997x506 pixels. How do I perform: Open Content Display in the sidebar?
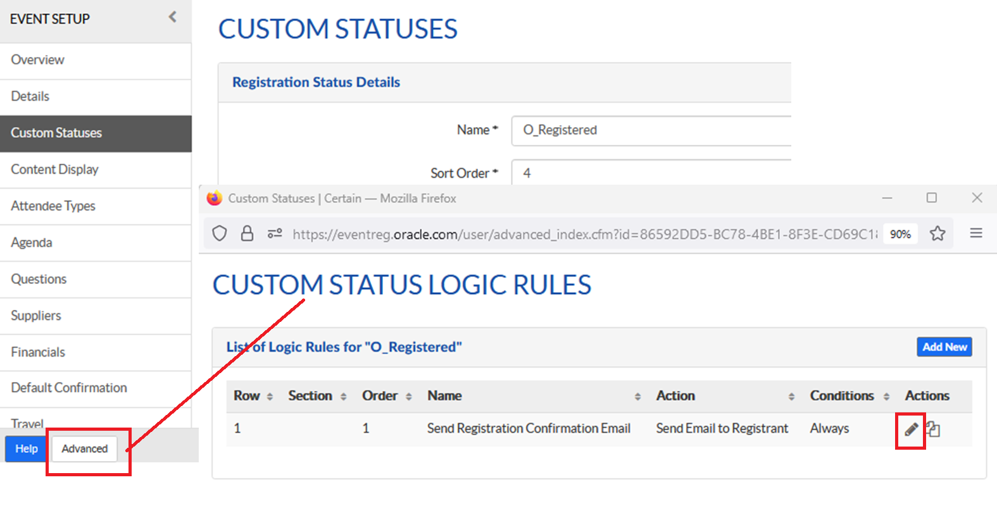(x=55, y=170)
